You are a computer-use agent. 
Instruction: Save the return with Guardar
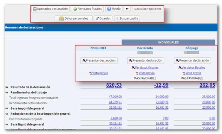point(103,19)
